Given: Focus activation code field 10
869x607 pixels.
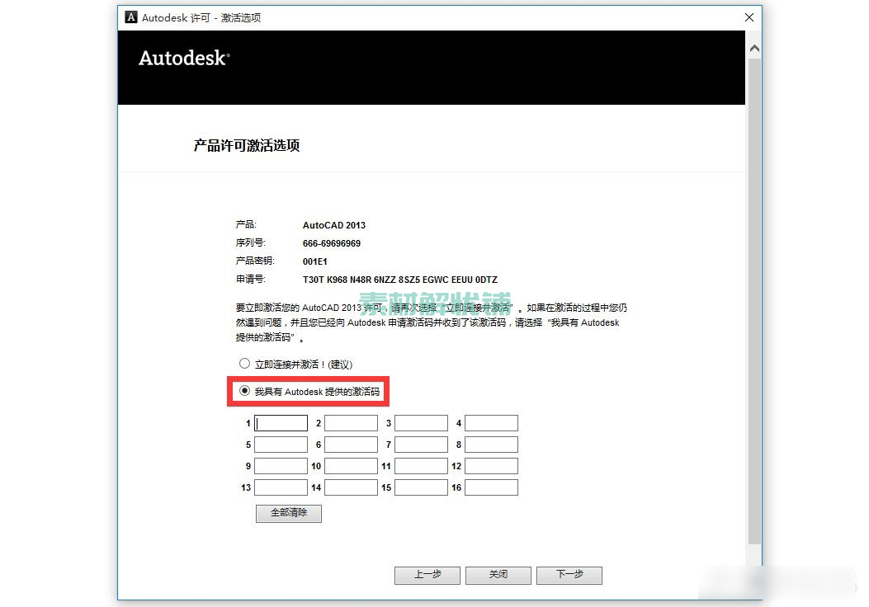Looking at the screenshot, I should 351,466.
